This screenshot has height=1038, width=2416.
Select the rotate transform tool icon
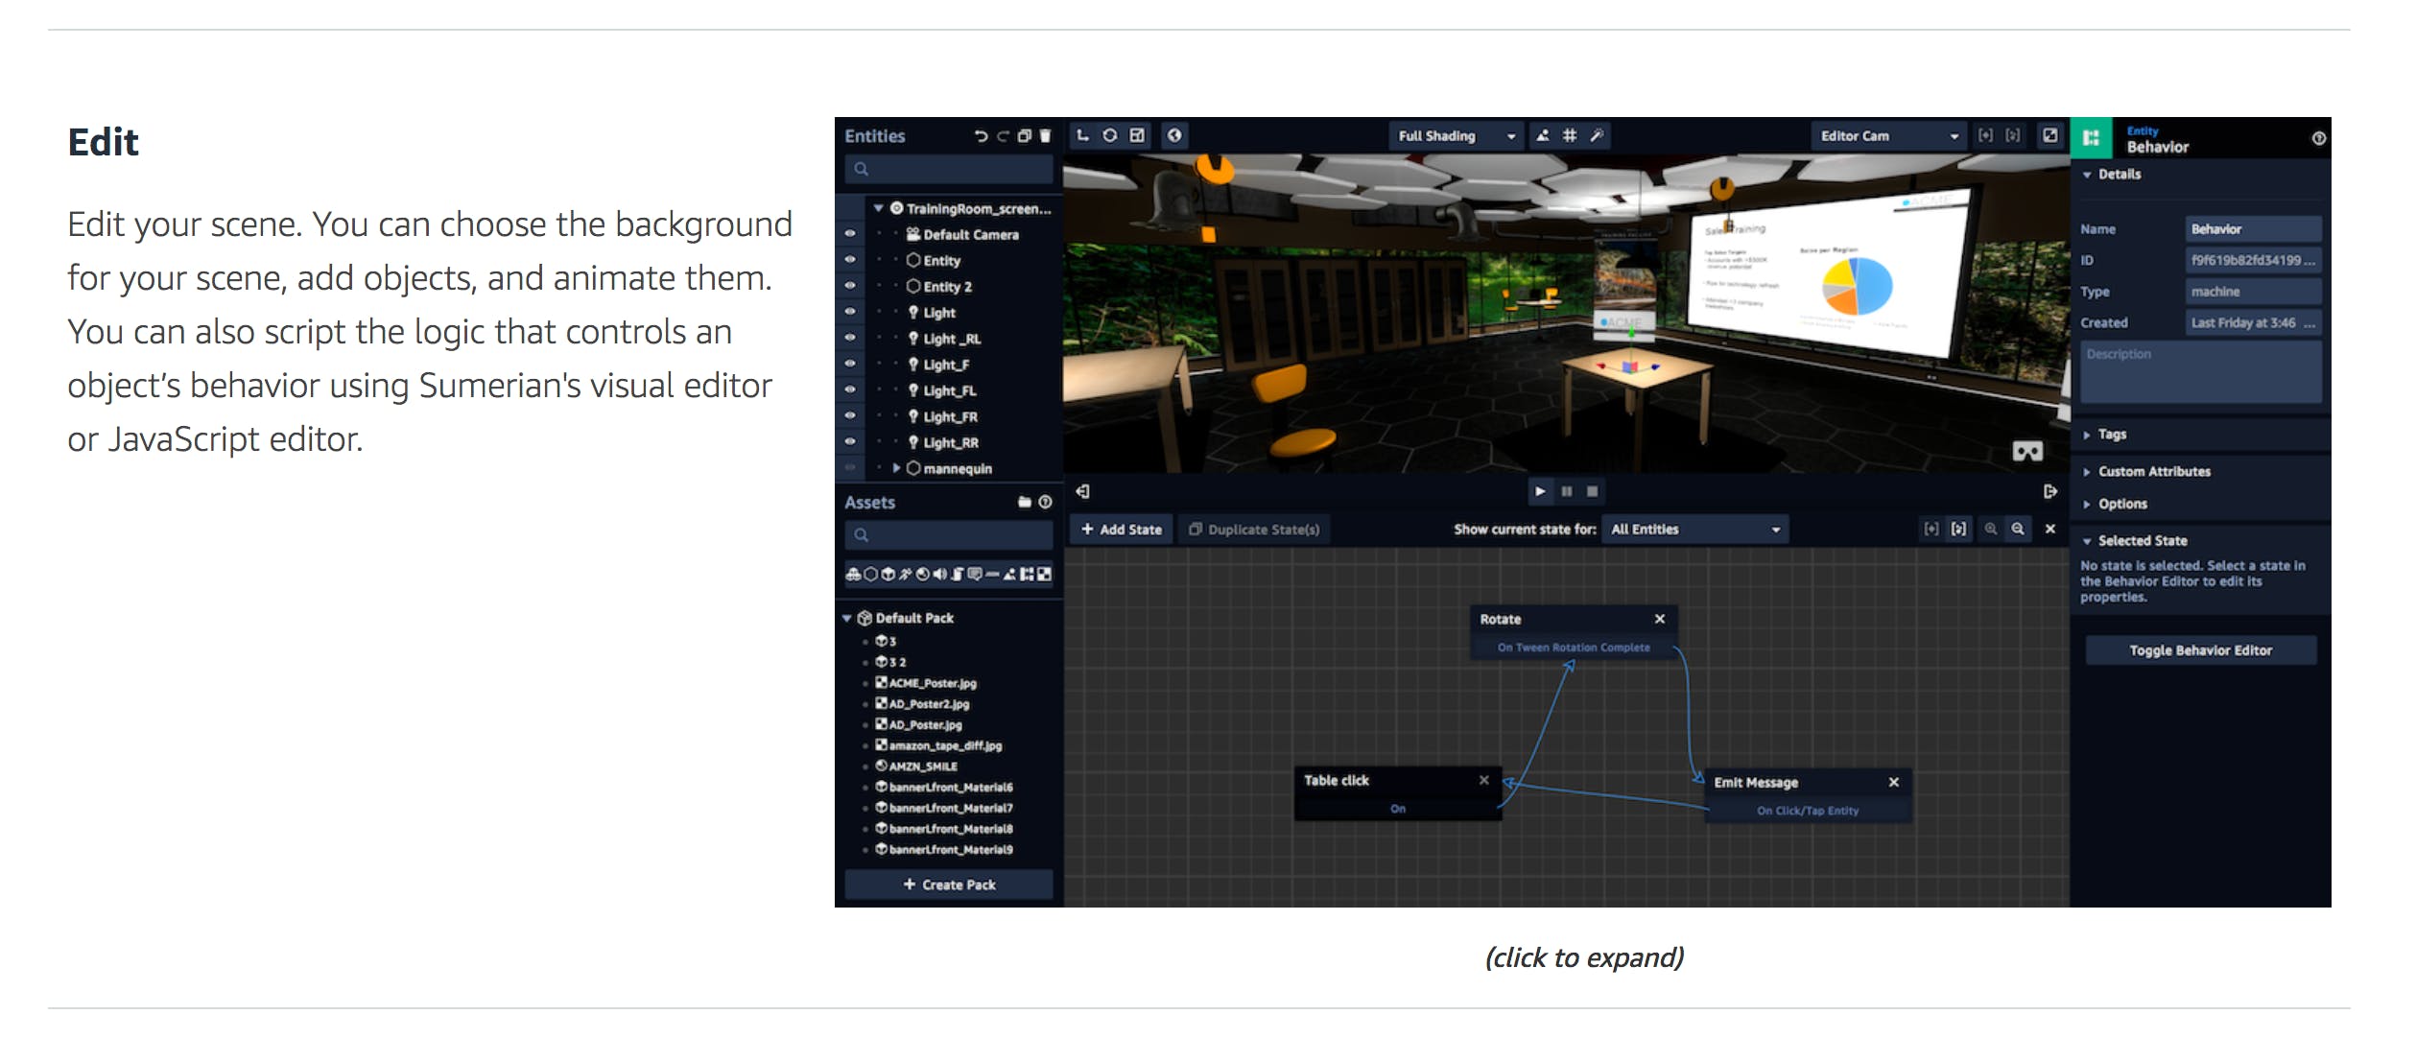[x=1110, y=135]
